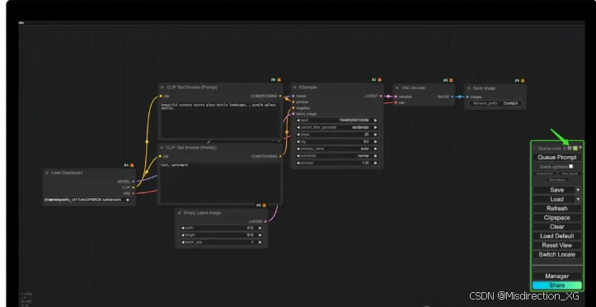Decrease steps with its left arrow
This screenshot has height=307, width=596.
298,135
